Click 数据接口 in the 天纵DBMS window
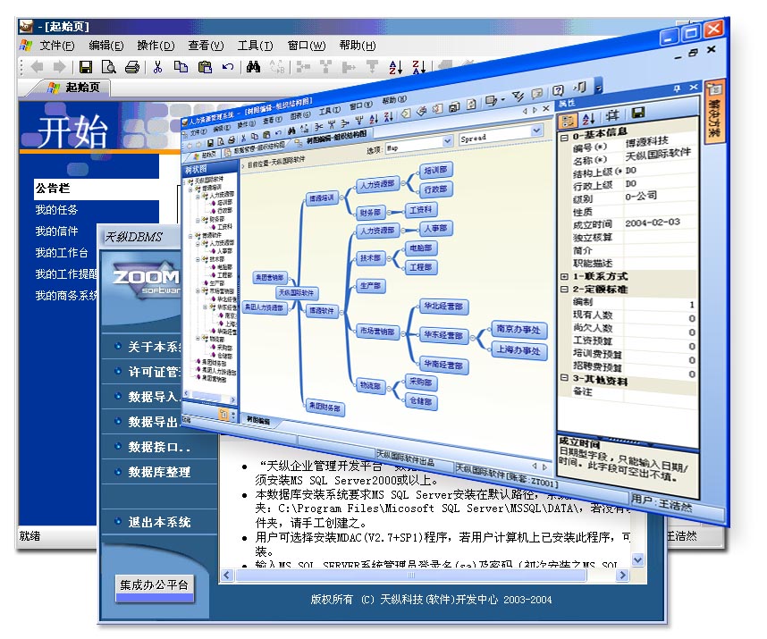This screenshot has width=767, height=639. 159,447
